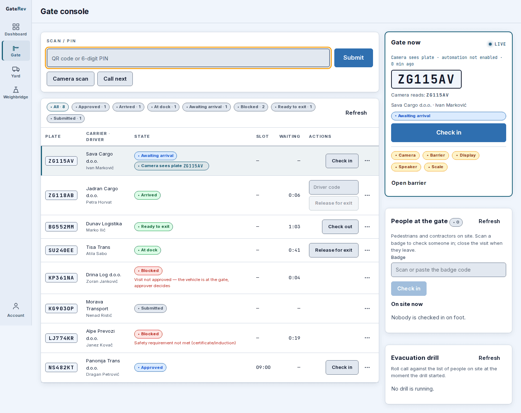Screen dimensions: 521x413
Task: Click the Barrier device chip
Action: (436, 156)
